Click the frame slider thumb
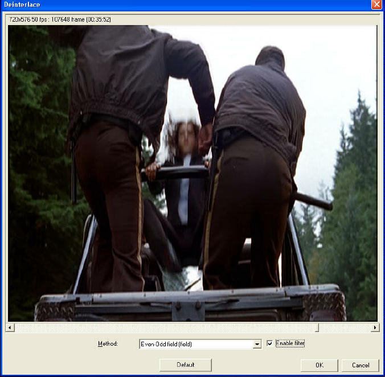Image resolution: width=385 pixels, height=377 pixels. click(x=317, y=327)
